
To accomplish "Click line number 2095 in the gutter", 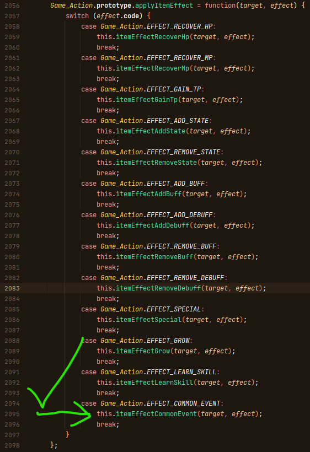I will (12, 414).
